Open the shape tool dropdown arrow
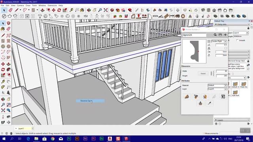This screenshot has height=142, width=253. [x=37, y=10]
